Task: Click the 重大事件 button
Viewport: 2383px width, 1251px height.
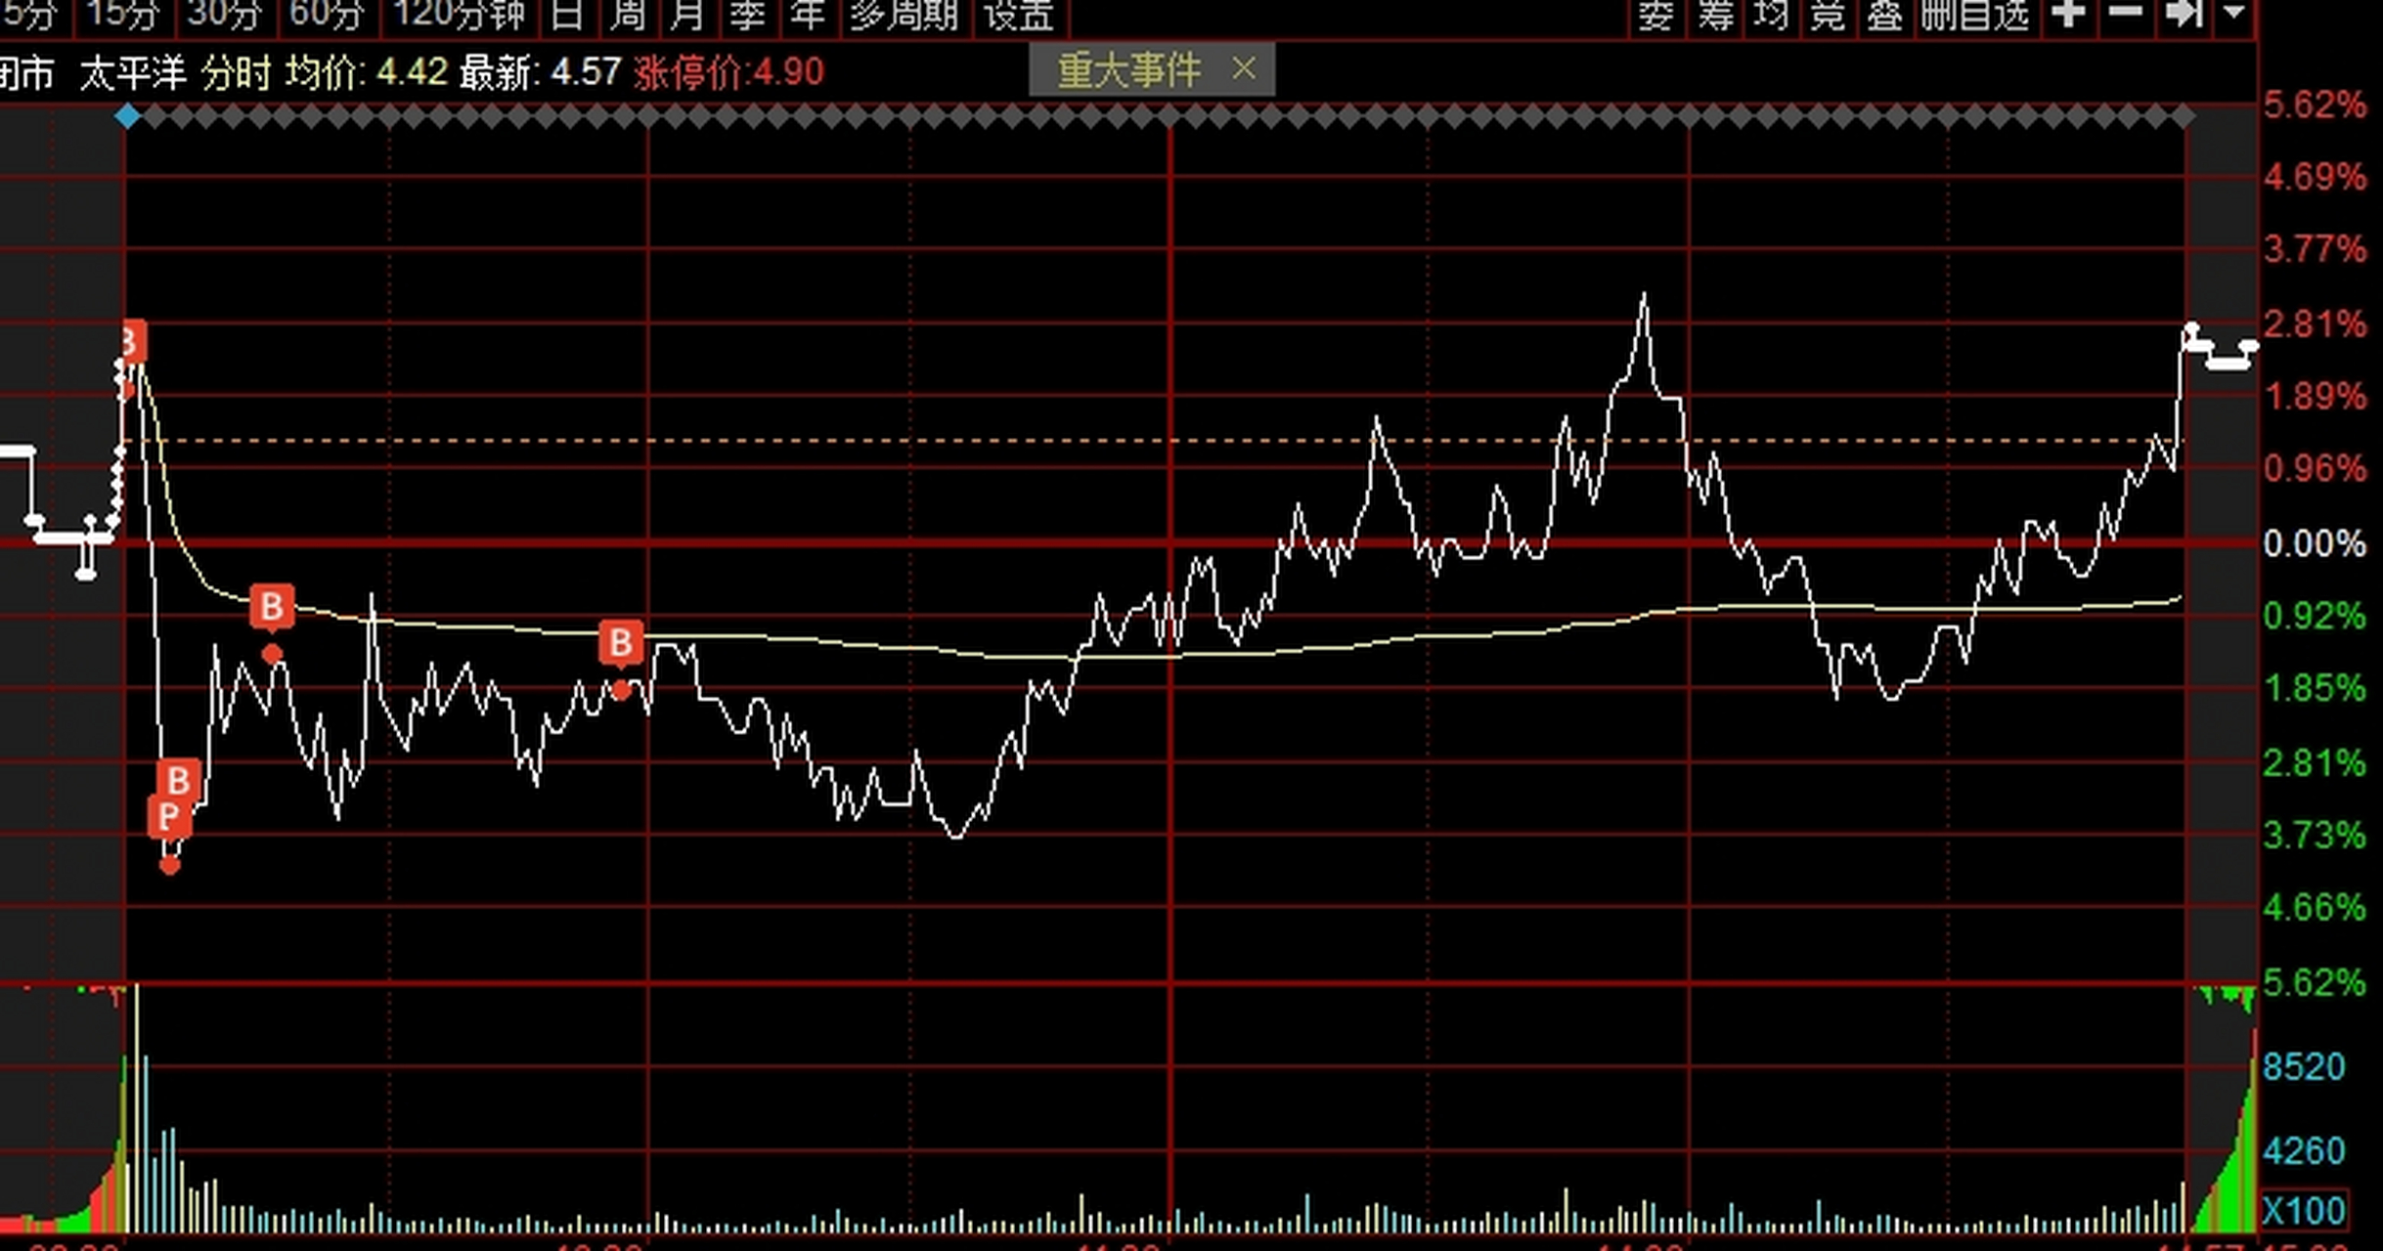Action: click(x=1129, y=70)
